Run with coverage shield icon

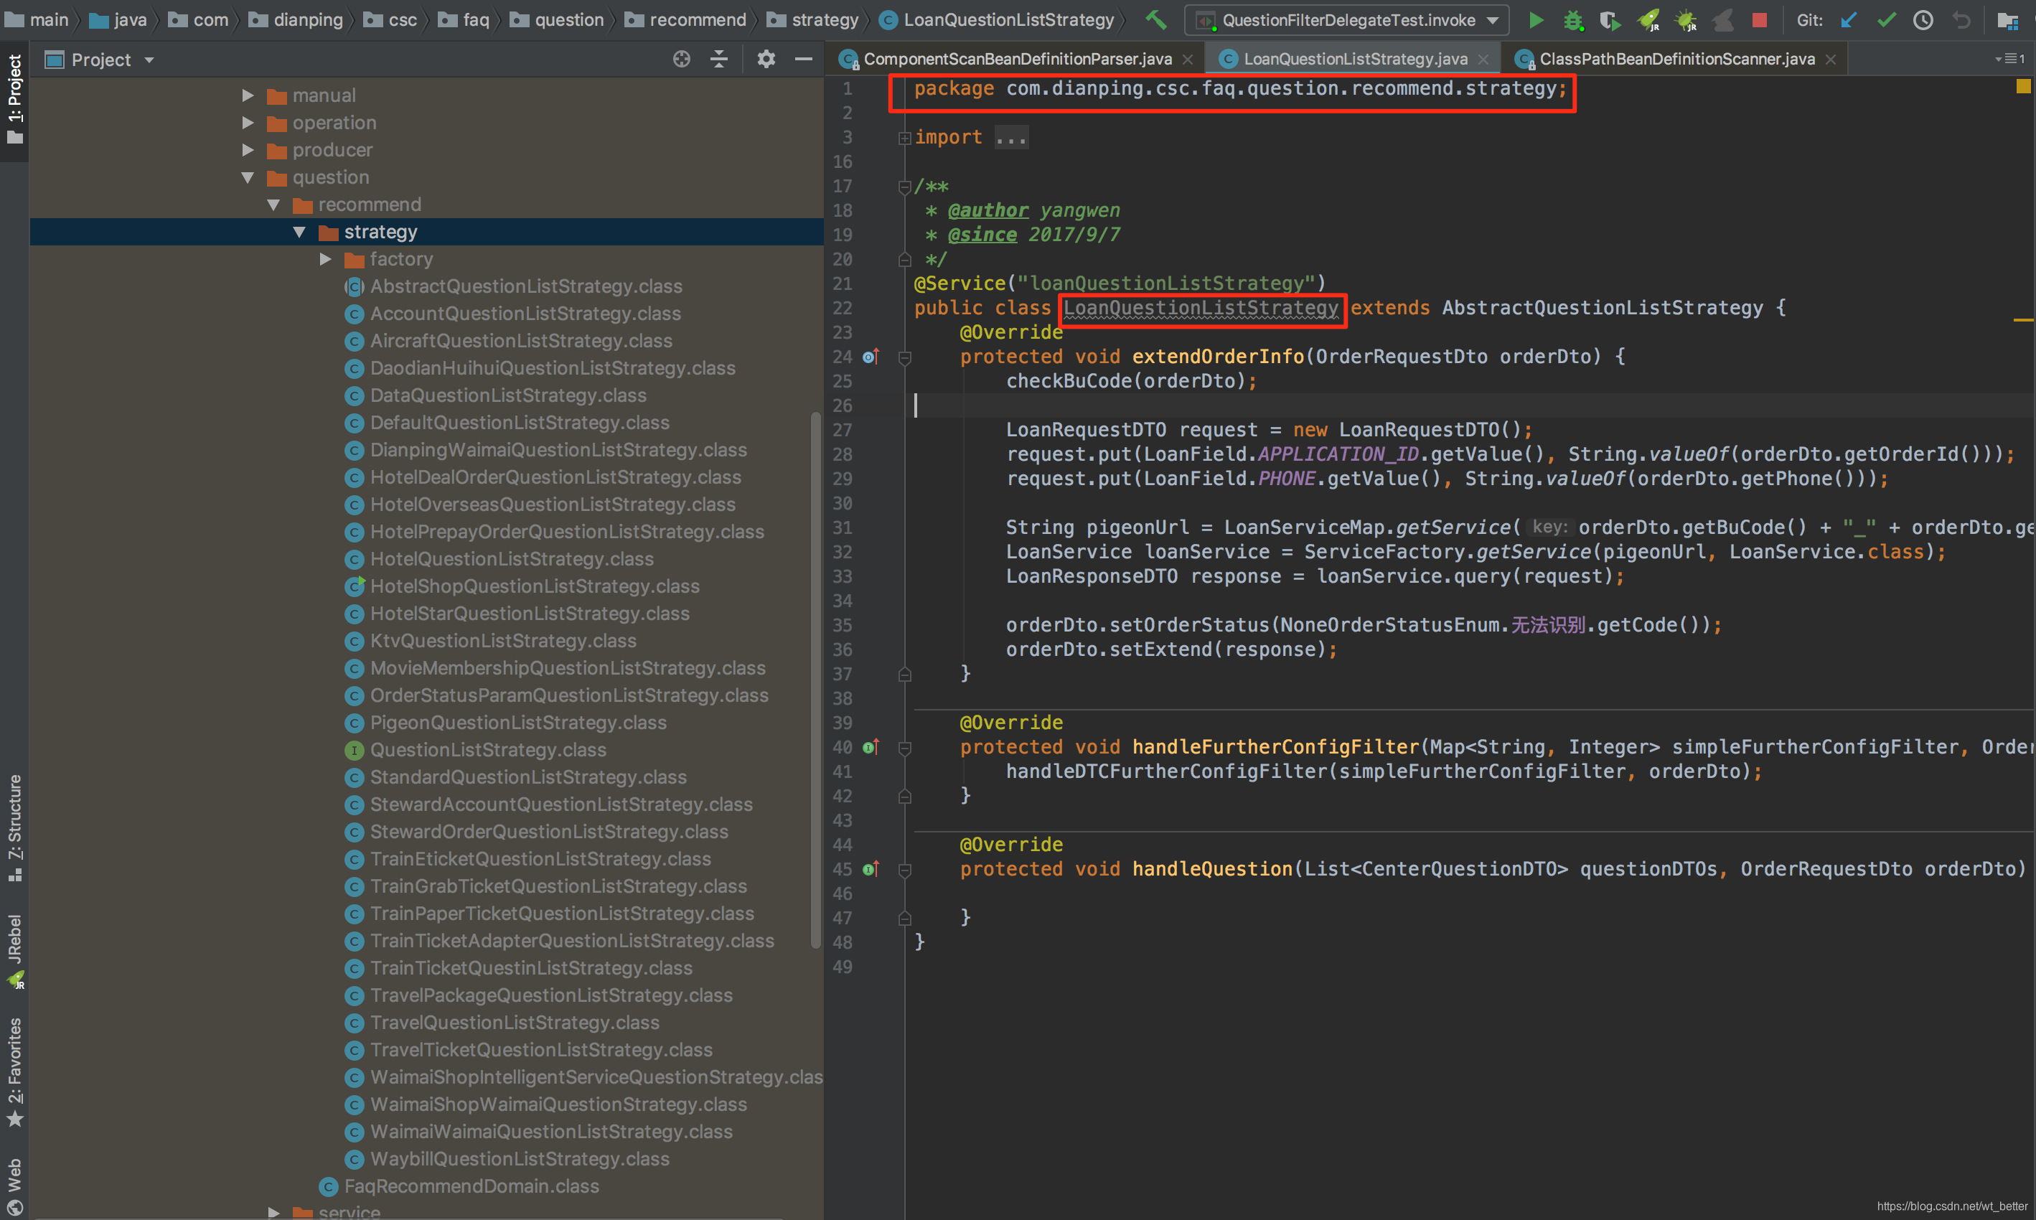pyautogui.click(x=1610, y=19)
